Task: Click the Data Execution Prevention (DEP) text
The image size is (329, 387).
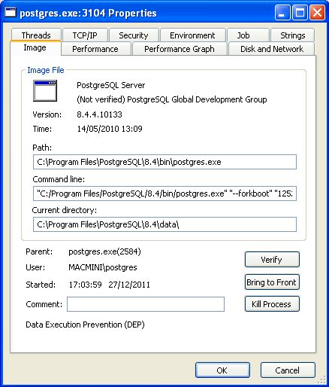Action: click(85, 325)
